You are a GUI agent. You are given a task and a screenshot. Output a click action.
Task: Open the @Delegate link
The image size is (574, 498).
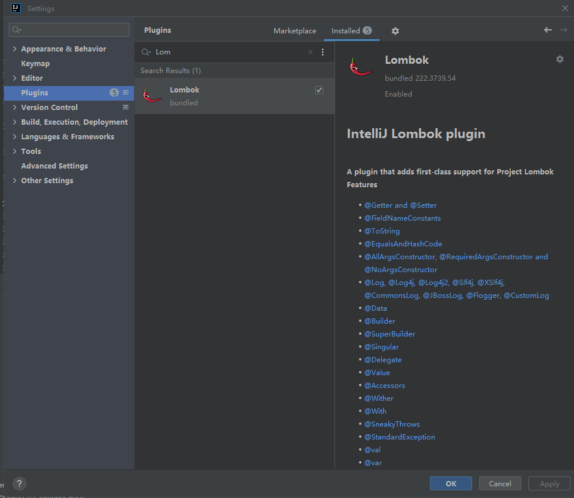point(383,360)
